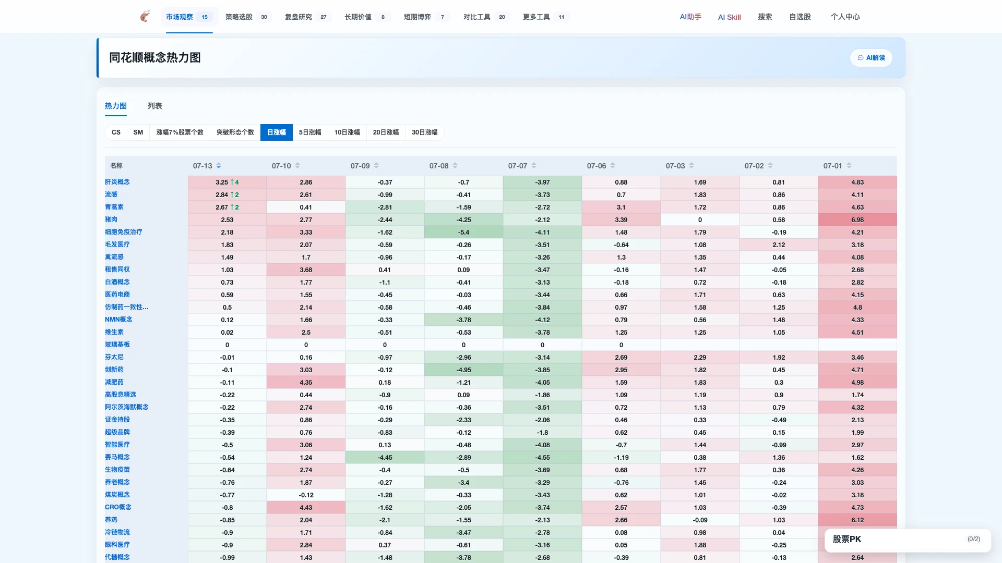Select the CS metric option

[x=116, y=132]
